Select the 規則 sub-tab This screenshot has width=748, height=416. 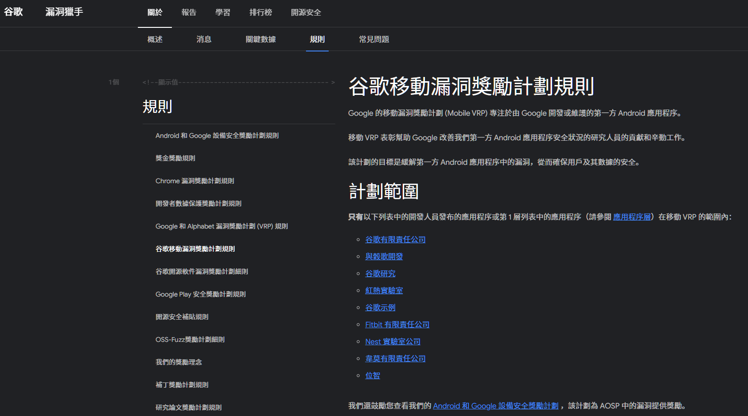317,40
